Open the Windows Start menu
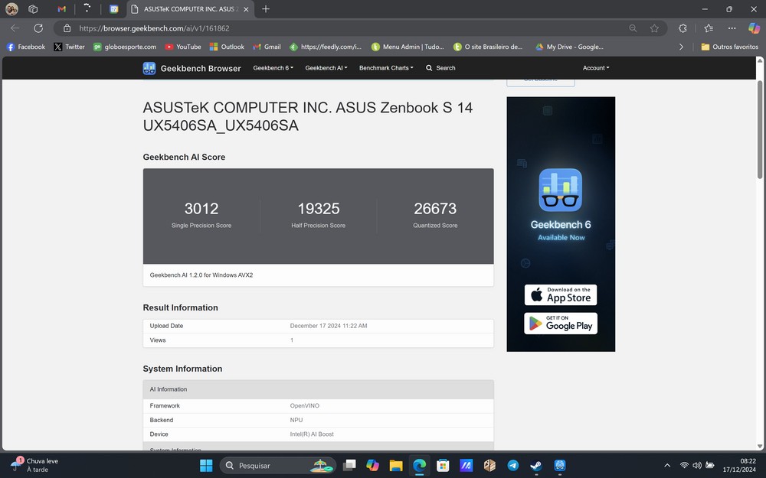Screen dimensions: 766x478 pyautogui.click(x=206, y=465)
